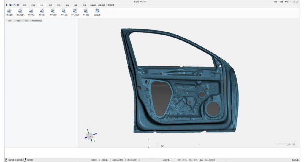Open the 导入工程 (Import Project) tool
The width and height of the screenshot is (304, 162).
click(x=53, y=11)
